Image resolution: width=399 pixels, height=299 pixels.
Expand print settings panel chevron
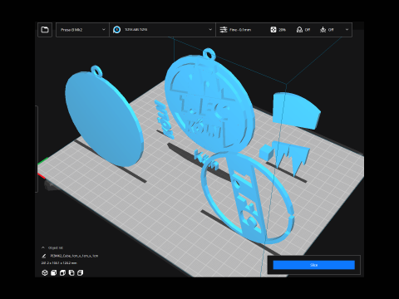click(347, 30)
